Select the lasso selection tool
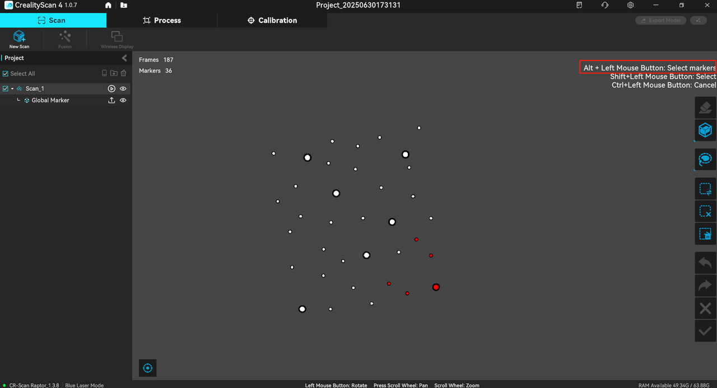The image size is (717, 388). tap(705, 160)
